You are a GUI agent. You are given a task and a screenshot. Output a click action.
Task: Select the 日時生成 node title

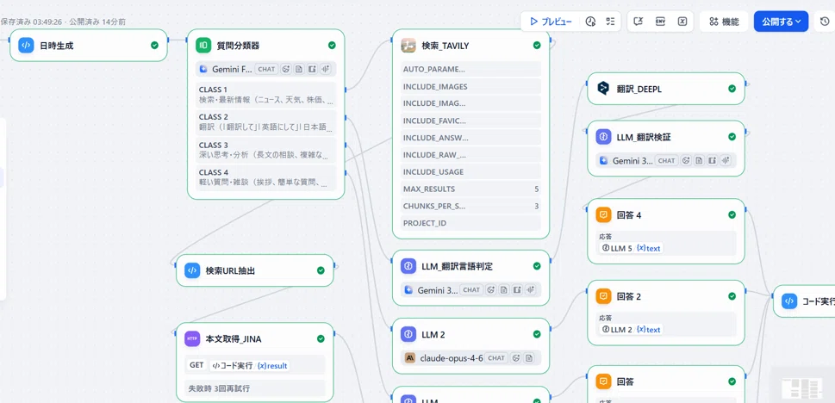tap(57, 46)
